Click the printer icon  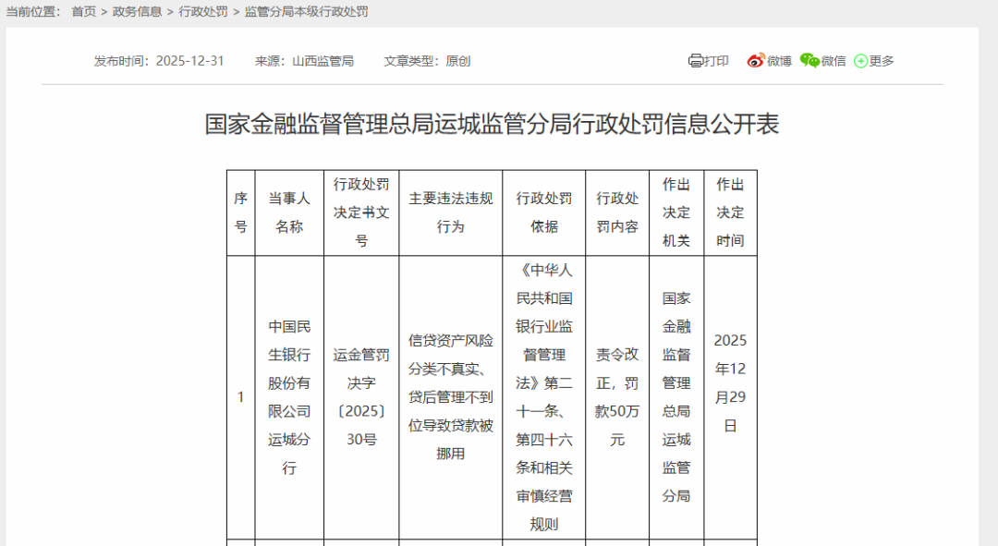point(695,61)
